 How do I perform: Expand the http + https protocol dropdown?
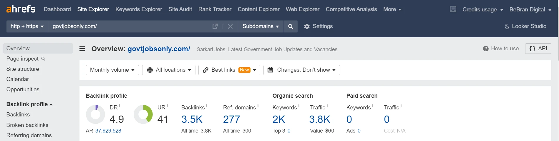tap(27, 26)
